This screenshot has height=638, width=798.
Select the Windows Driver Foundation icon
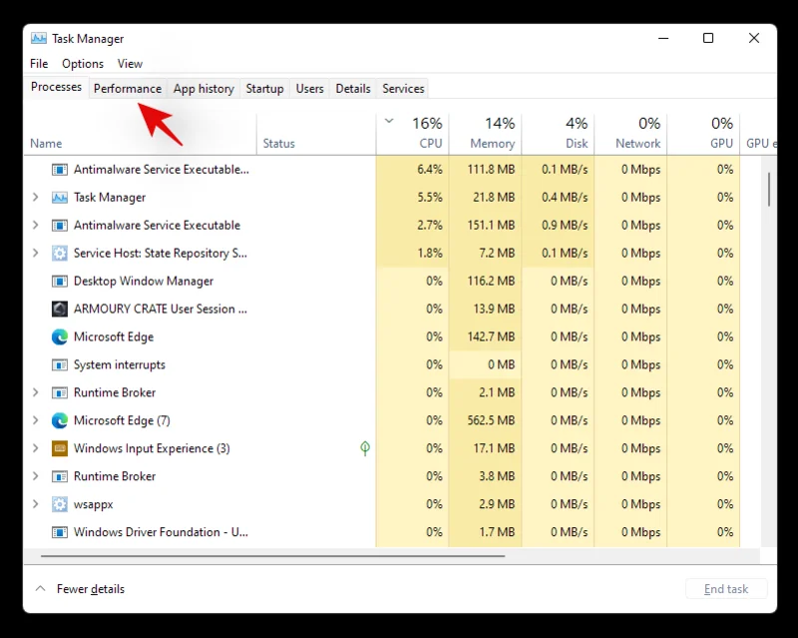58,532
